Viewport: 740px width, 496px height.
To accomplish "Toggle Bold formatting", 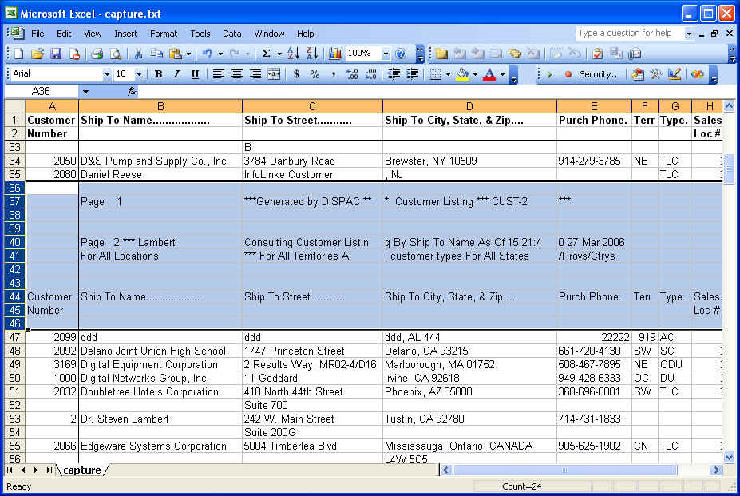I will [158, 74].
